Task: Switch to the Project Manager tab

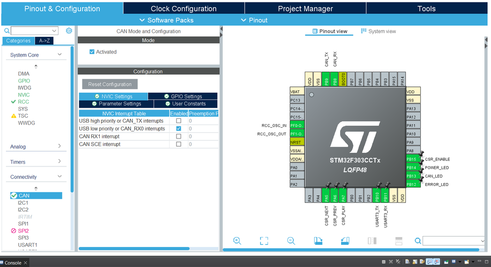Action: [305, 8]
